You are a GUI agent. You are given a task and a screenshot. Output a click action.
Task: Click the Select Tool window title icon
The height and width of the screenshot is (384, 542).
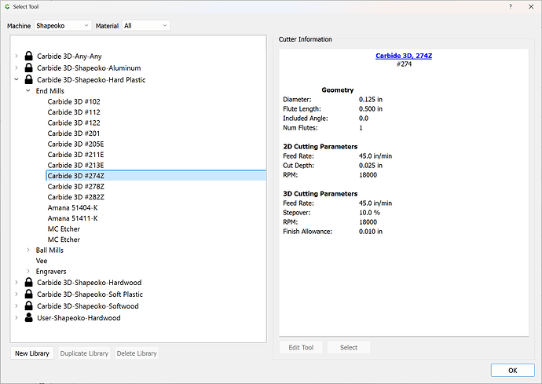pos(8,6)
